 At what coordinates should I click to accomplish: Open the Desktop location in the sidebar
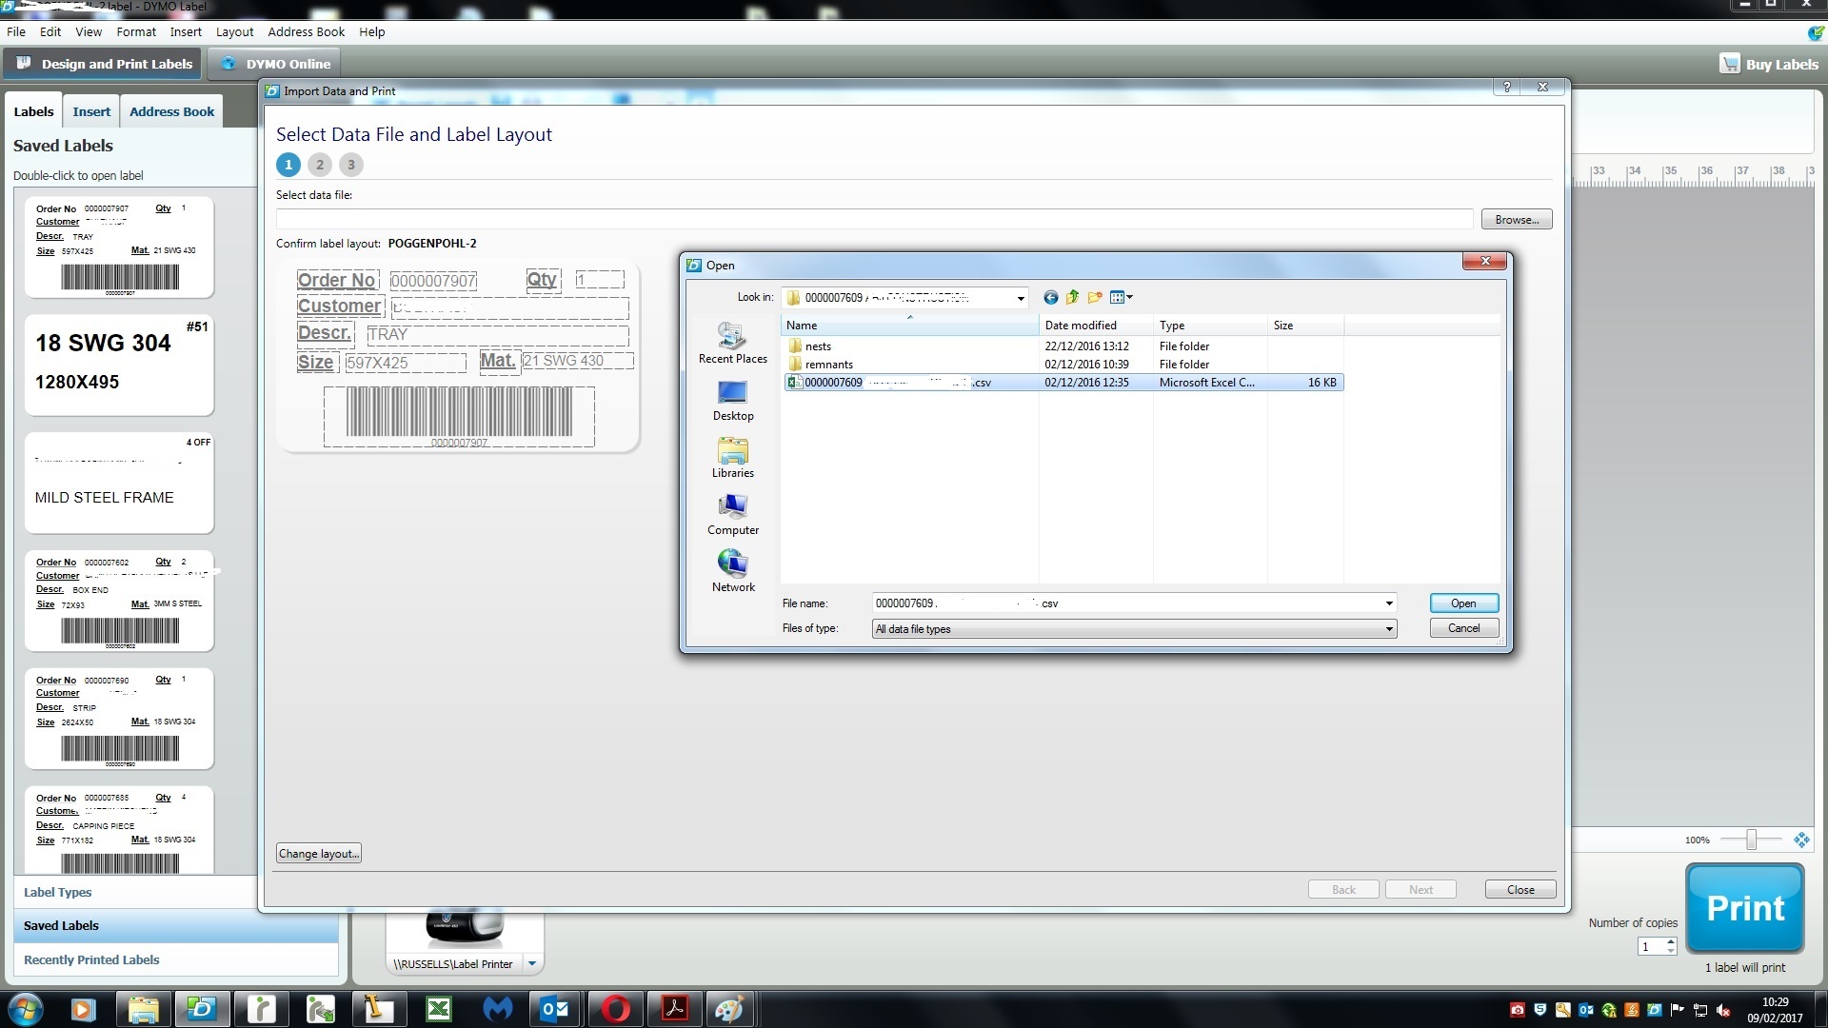point(732,400)
